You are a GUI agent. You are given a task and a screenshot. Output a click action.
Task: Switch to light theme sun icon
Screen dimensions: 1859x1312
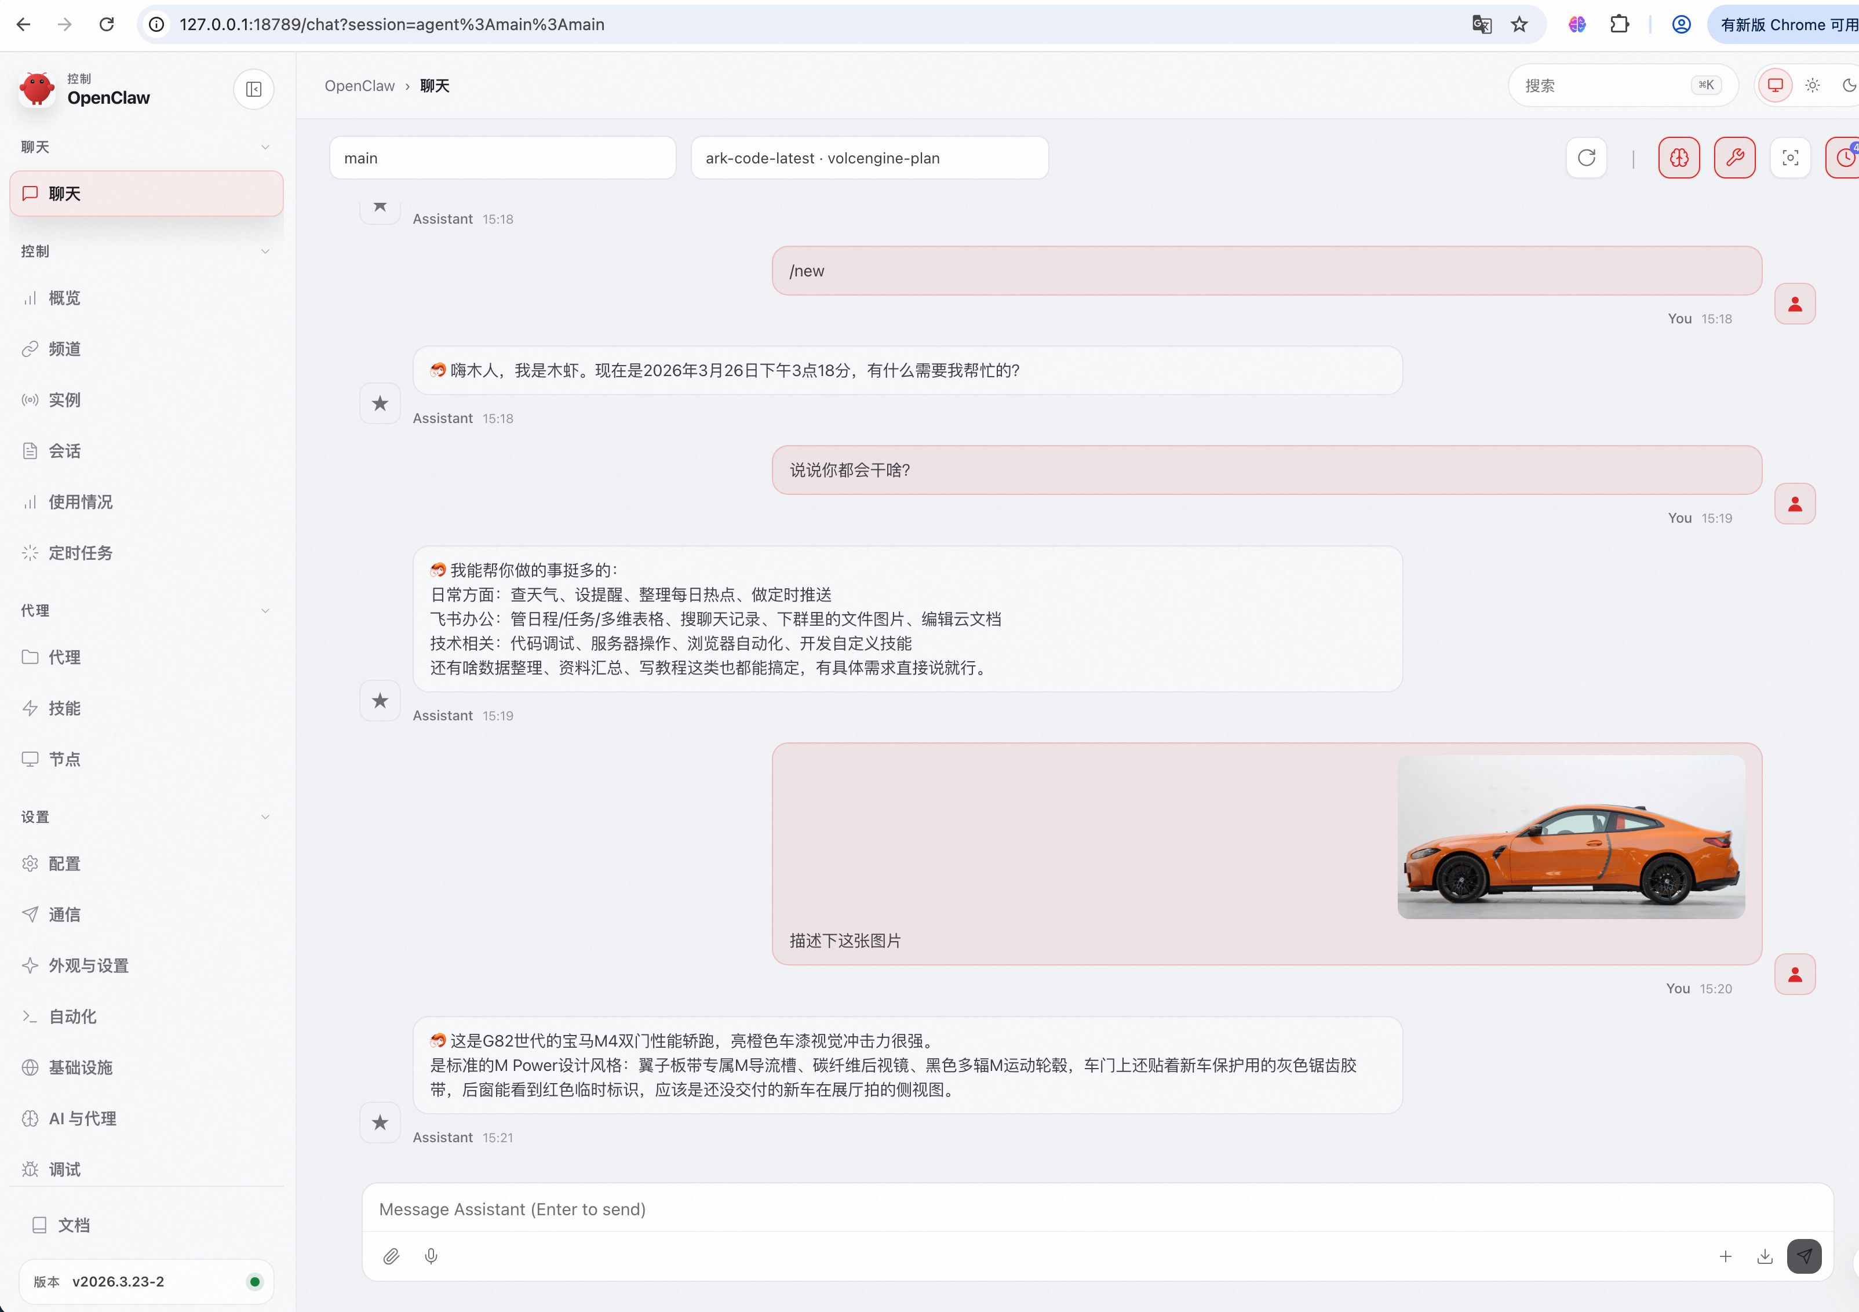[1812, 85]
